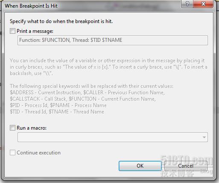Click the 'Print a message:' label text
The width and height of the screenshot is (219, 183).
pos(35,31)
